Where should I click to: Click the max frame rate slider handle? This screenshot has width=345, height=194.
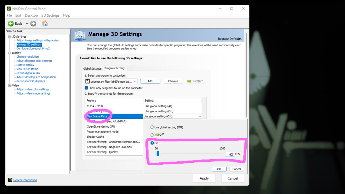pyautogui.click(x=158, y=154)
